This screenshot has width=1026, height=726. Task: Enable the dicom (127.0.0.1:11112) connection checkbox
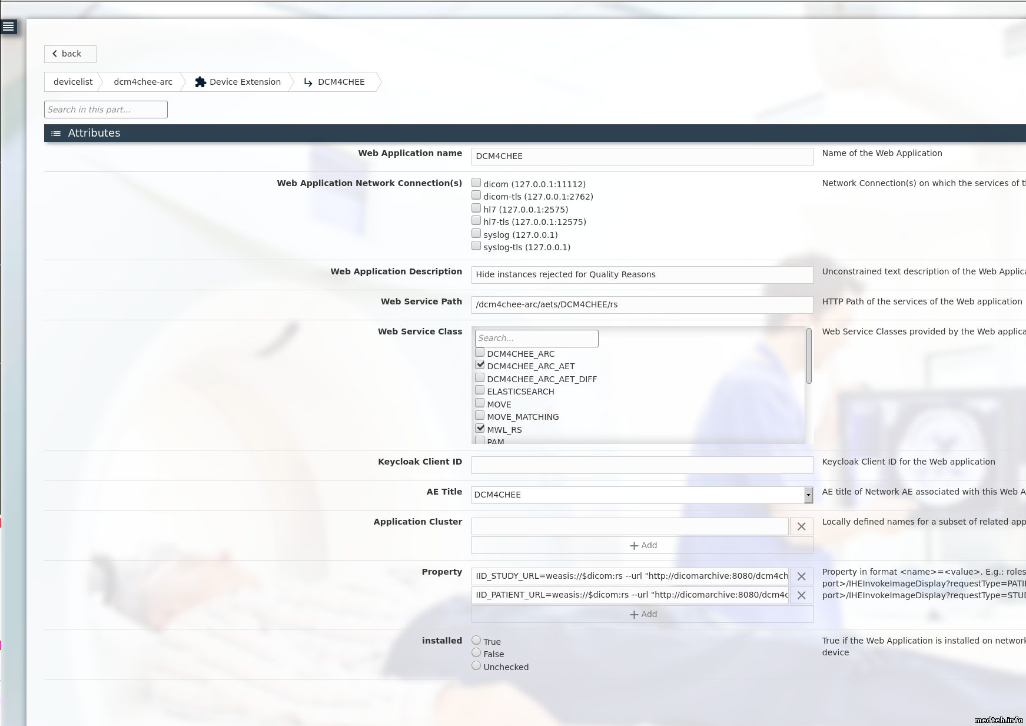click(x=476, y=183)
